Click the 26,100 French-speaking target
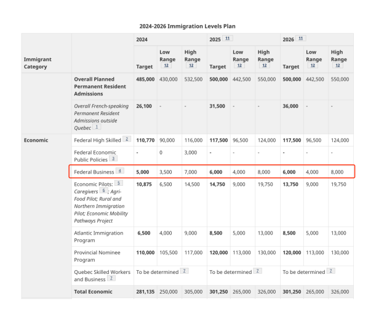The height and width of the screenshot is (317, 376). pyautogui.click(x=144, y=106)
